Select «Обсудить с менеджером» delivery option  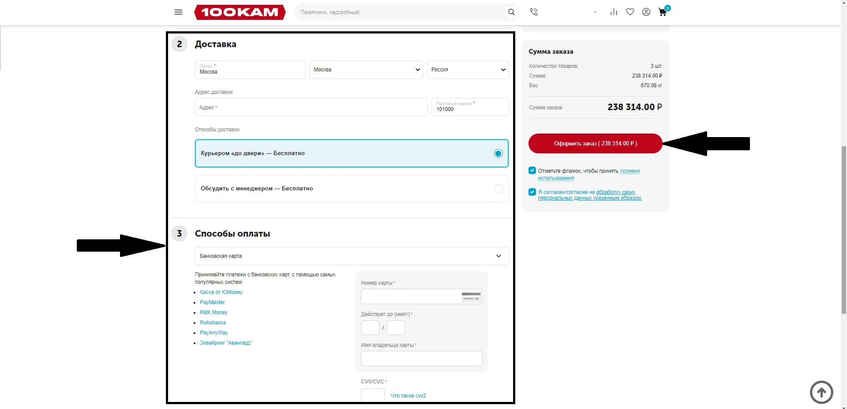pyautogui.click(x=498, y=189)
